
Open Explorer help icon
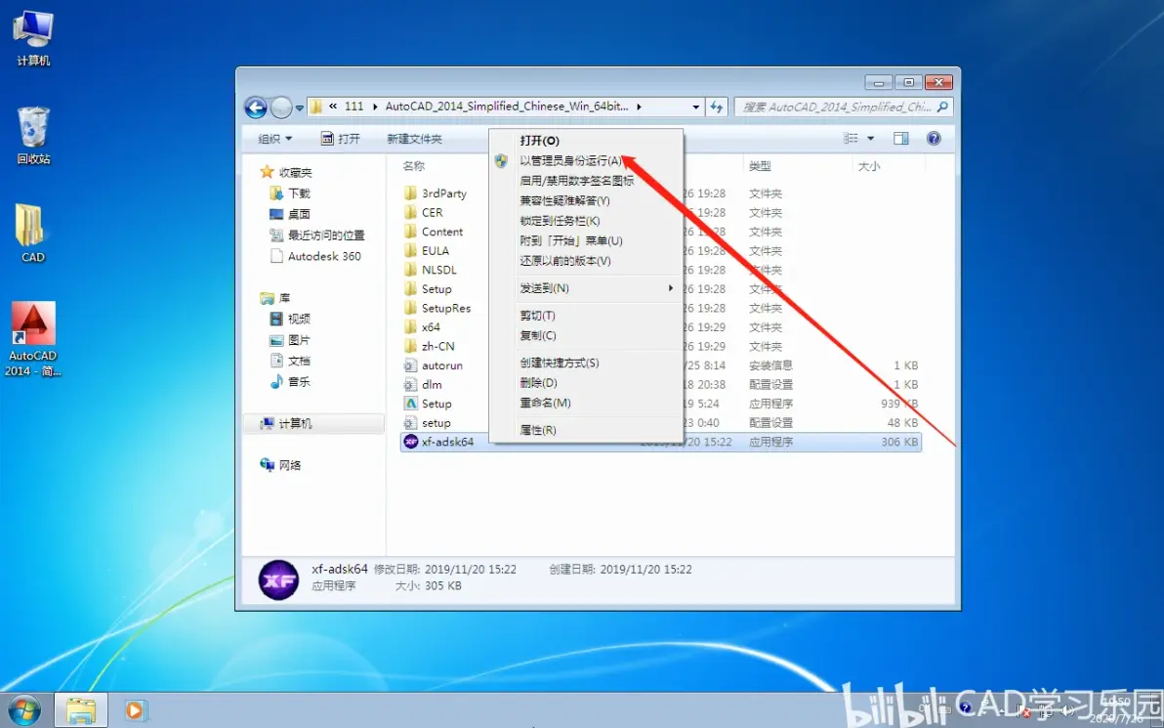[x=934, y=139]
